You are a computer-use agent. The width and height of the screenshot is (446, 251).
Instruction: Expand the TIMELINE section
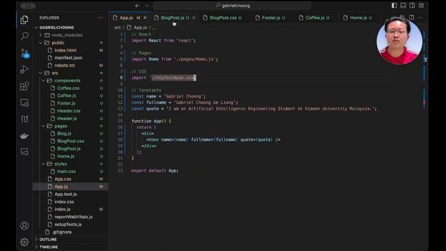point(49,247)
